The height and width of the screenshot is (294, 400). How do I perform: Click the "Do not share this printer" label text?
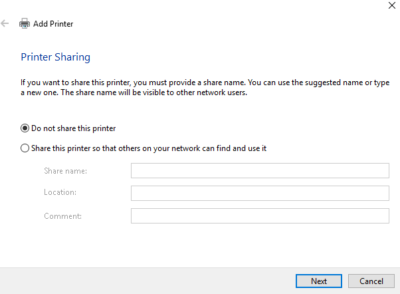point(78,128)
